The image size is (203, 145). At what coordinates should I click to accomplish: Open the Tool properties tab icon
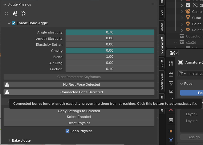pyautogui.click(x=171, y=63)
